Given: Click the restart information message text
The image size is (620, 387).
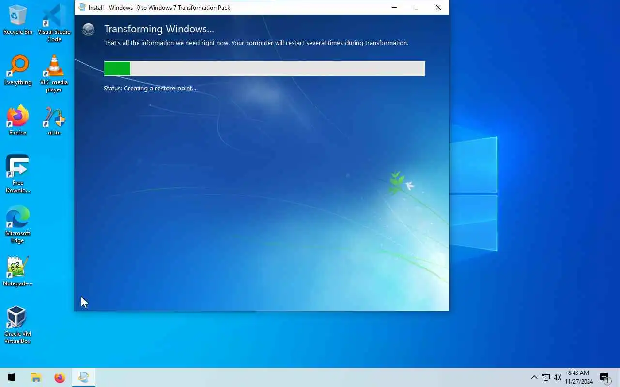Looking at the screenshot, I should (256, 43).
